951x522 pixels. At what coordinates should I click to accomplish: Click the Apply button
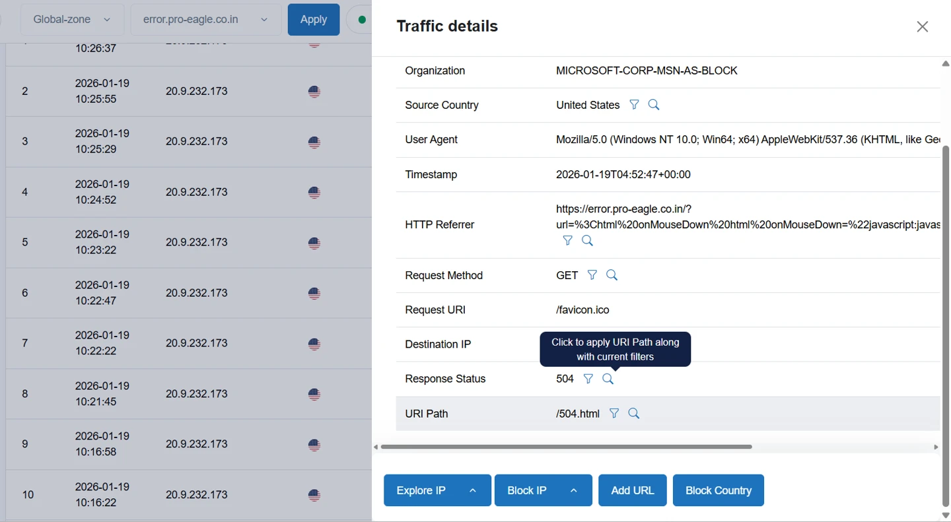tap(313, 20)
